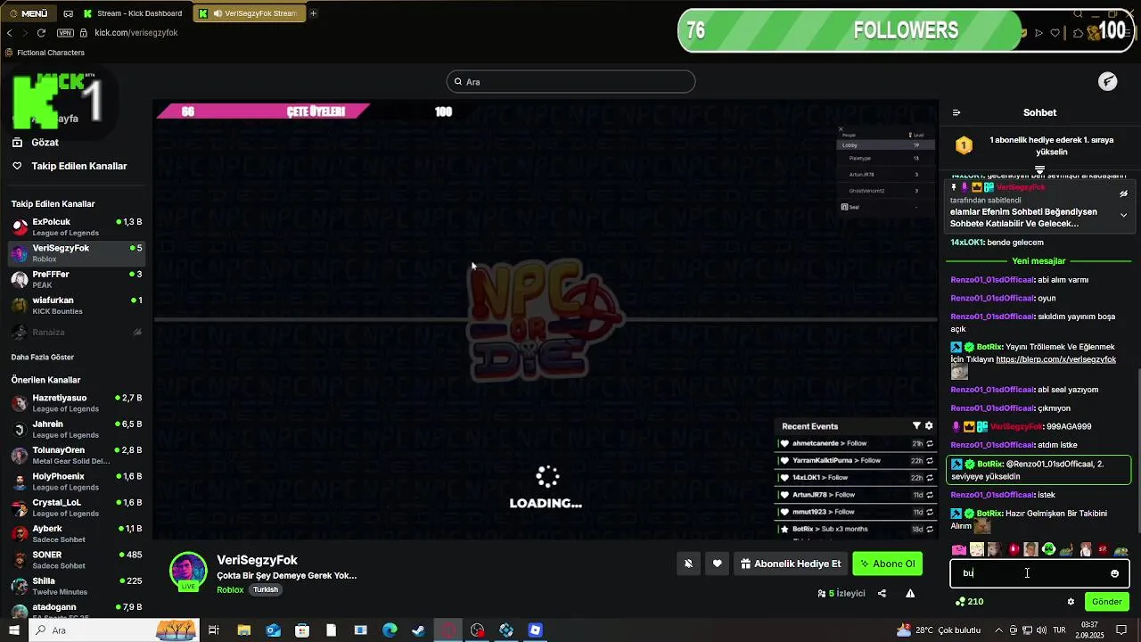The width and height of the screenshot is (1141, 642).
Task: Click Abonelik Hediye Et button
Action: (x=791, y=564)
